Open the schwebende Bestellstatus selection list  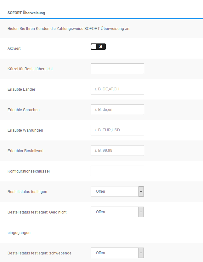117,253
